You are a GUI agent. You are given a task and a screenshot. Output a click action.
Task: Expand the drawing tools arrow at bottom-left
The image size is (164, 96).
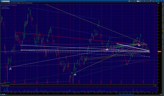click(7, 94)
